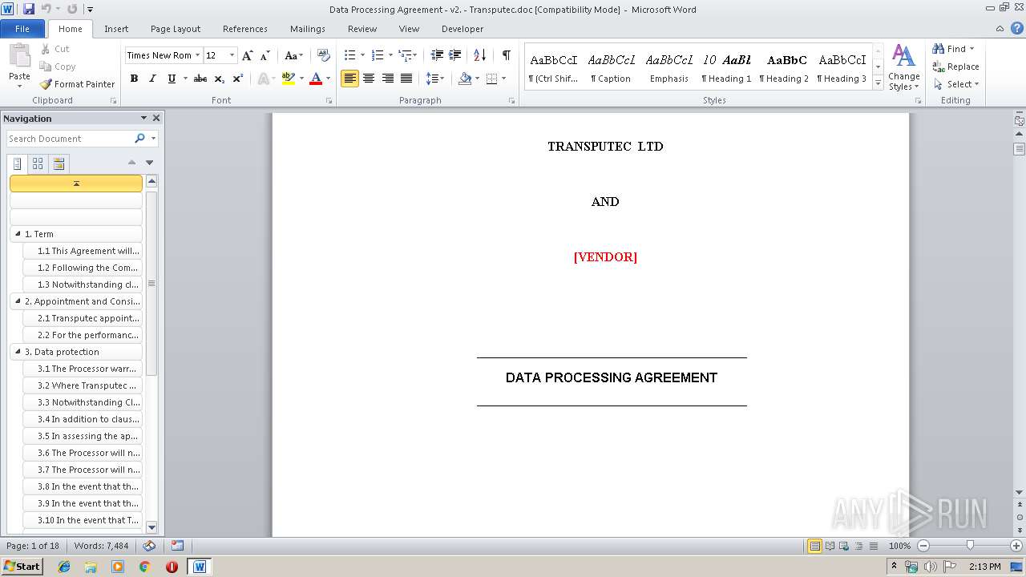The height and width of the screenshot is (577, 1026).
Task: Switch to the Insert tab
Action: [x=116, y=29]
